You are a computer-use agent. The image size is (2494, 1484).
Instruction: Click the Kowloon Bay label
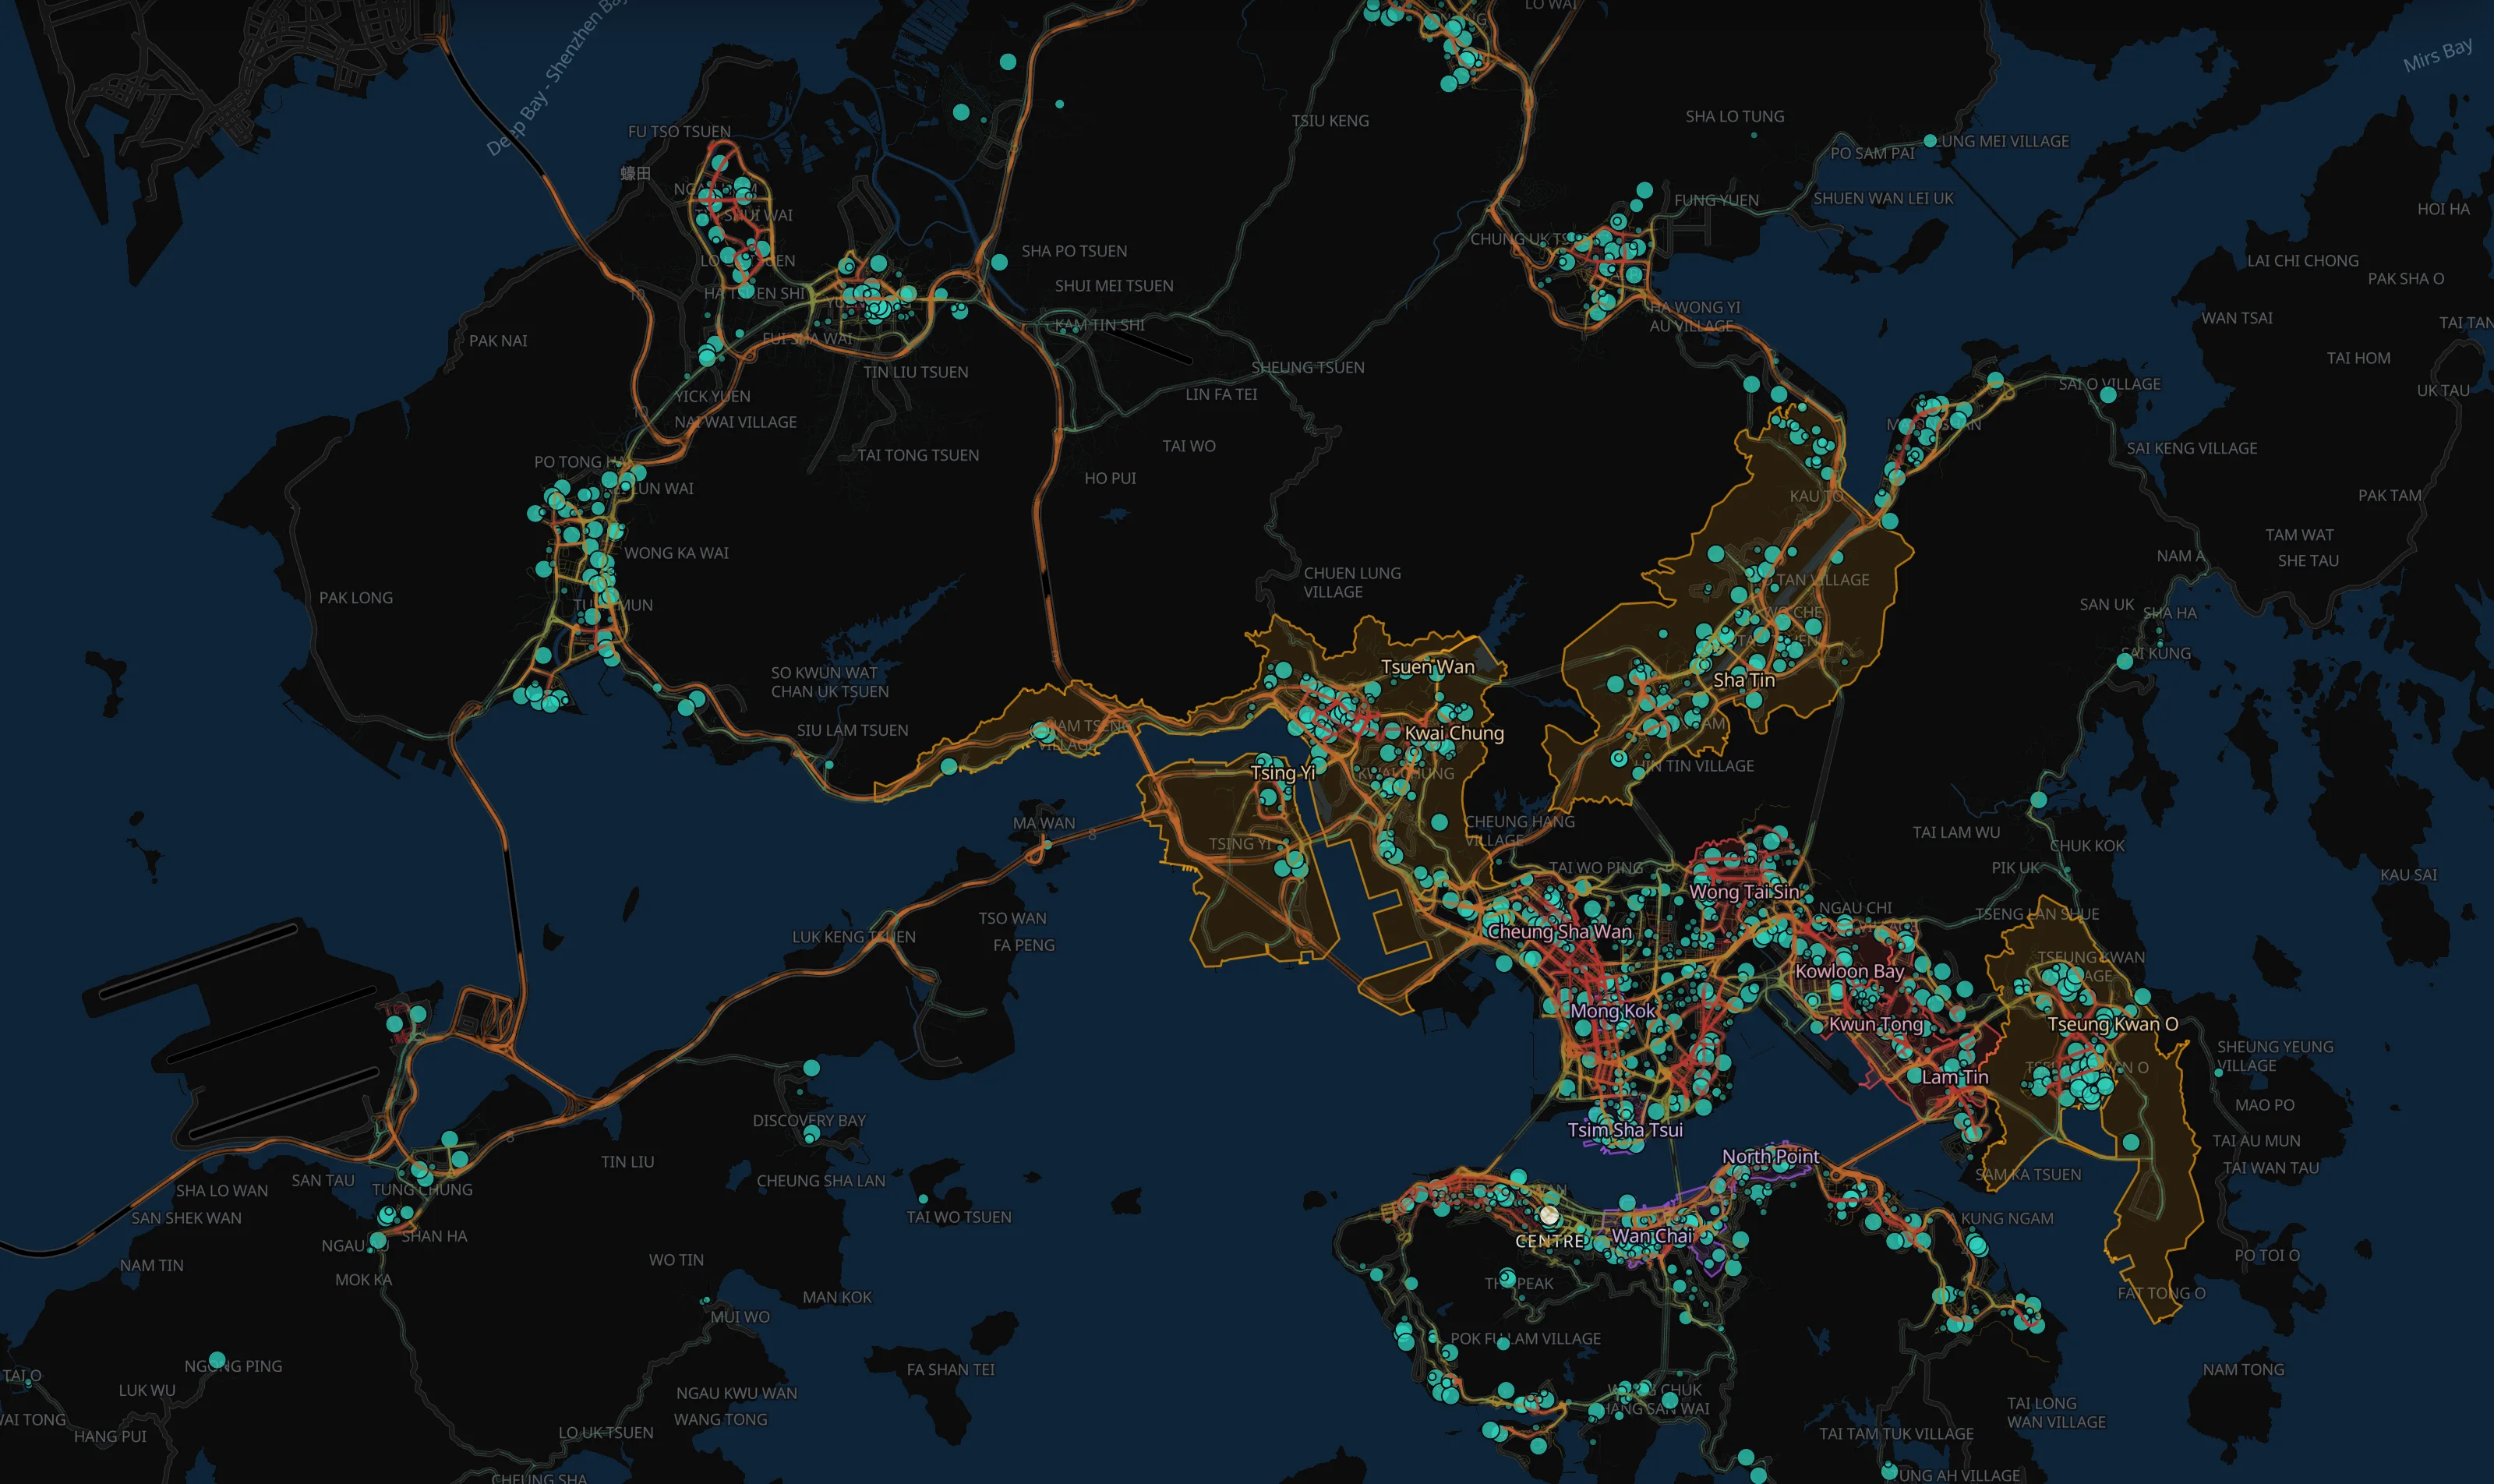pos(1849,971)
